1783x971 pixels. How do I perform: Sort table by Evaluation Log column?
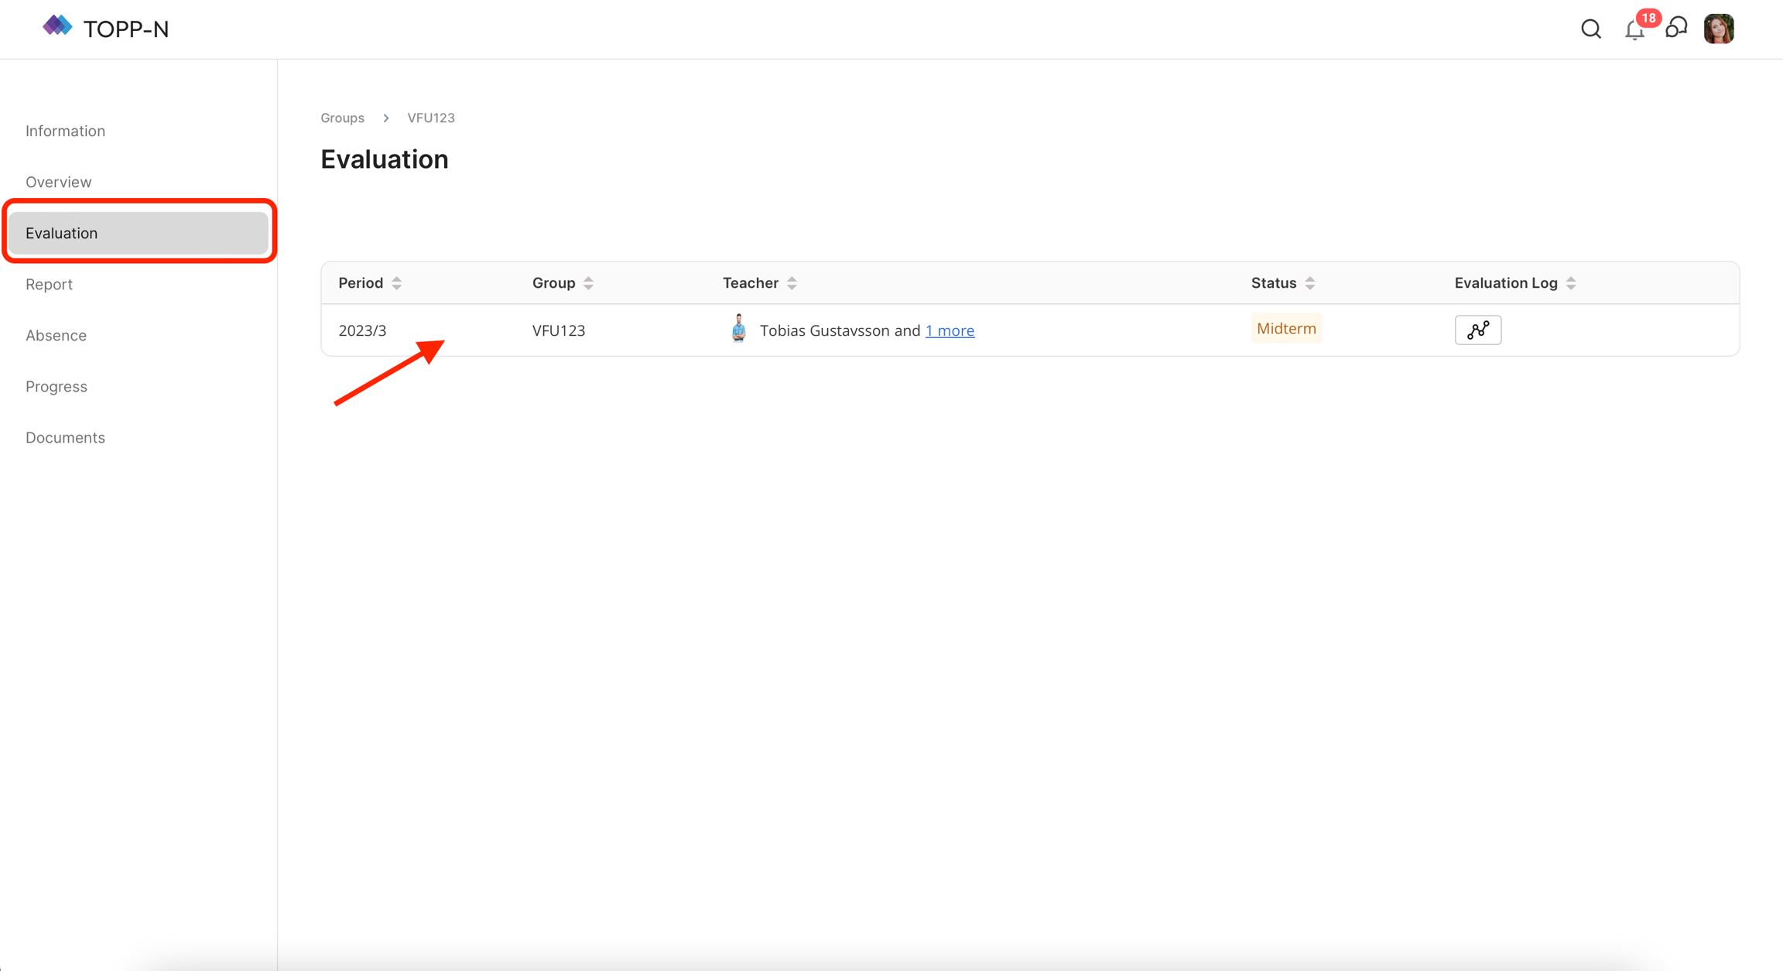(1570, 283)
